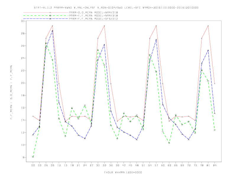The width and height of the screenshot is (234, 180).
Task: Select legend entry PARM=F.F_MEAN MODEL=NAM/218
Action: coord(93,16)
